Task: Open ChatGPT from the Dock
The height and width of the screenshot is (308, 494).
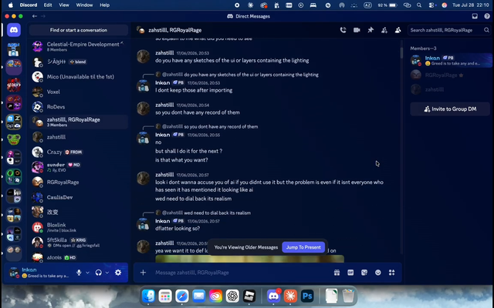Action: click(x=232, y=296)
